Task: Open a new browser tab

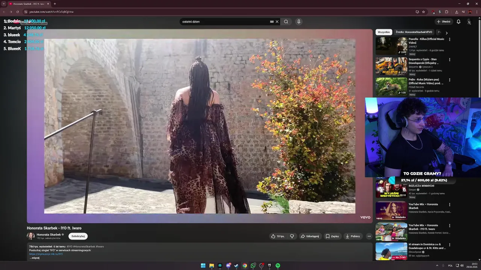Action: coord(55,4)
